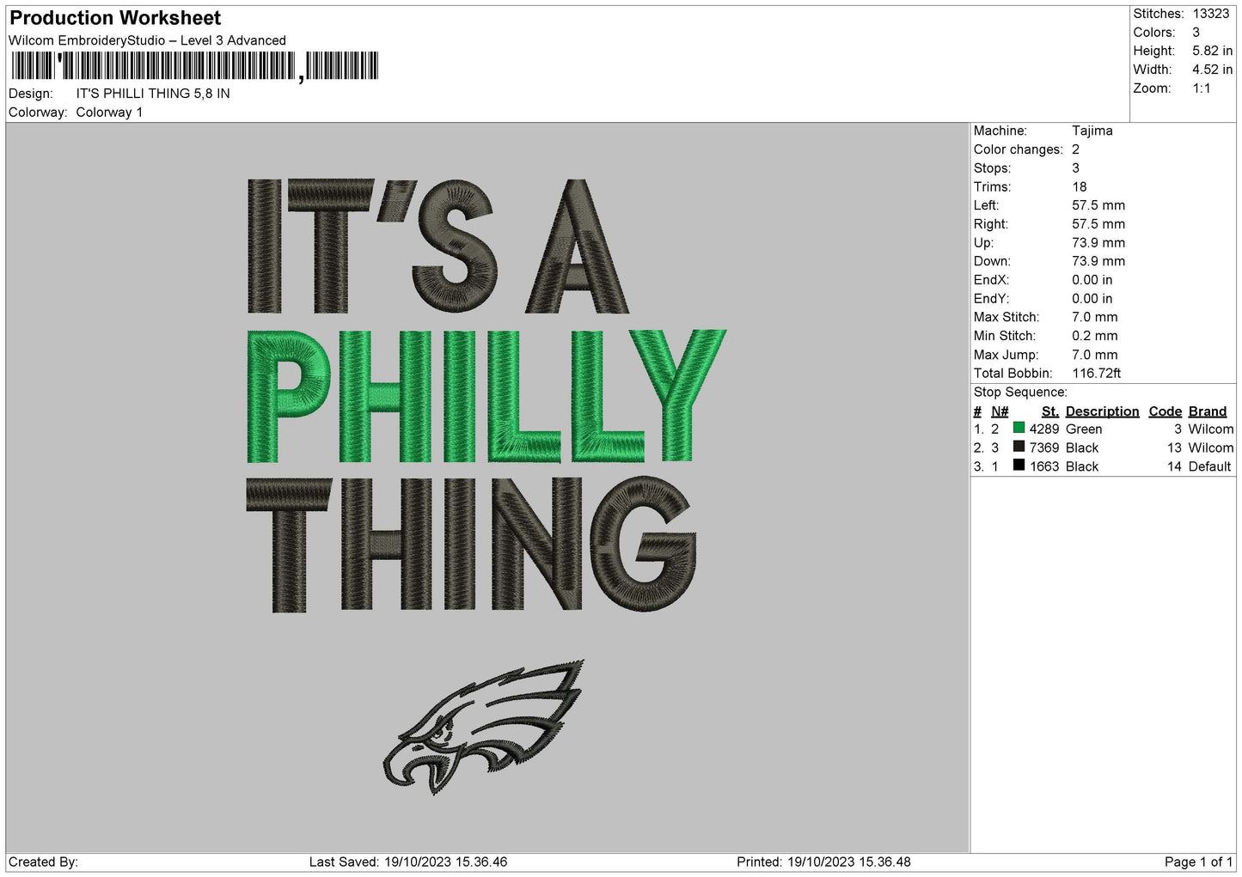This screenshot has width=1242, height=877.
Task: Click the Stops value 3
Action: tap(1075, 168)
